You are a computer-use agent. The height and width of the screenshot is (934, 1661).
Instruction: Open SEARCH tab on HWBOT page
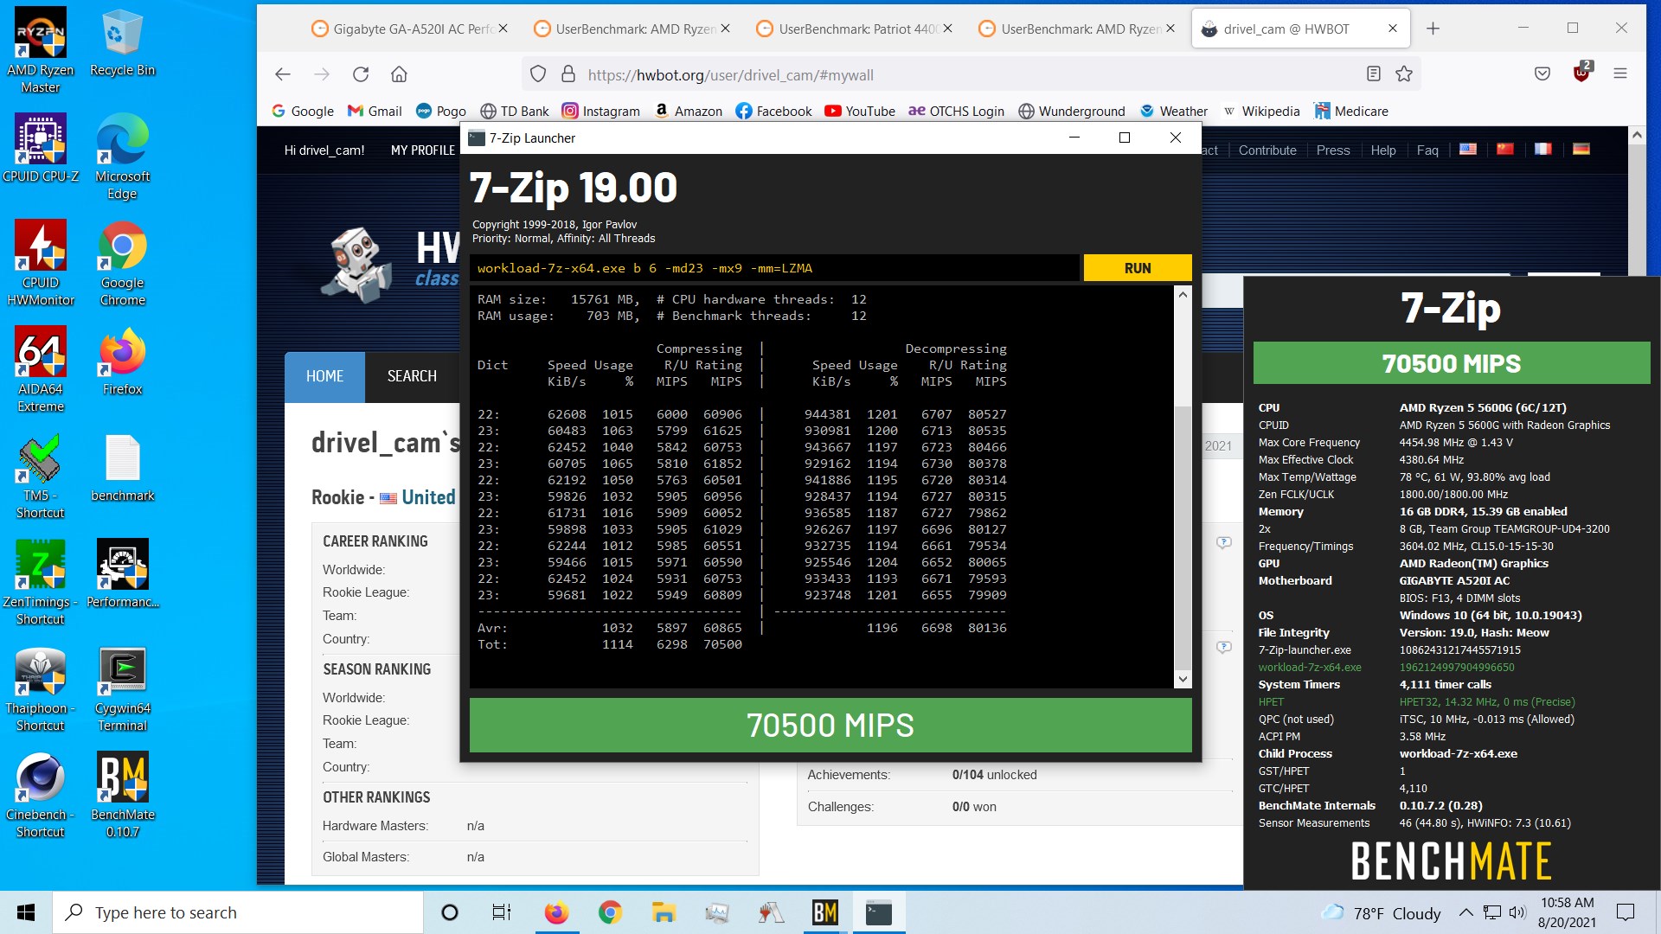click(x=412, y=376)
